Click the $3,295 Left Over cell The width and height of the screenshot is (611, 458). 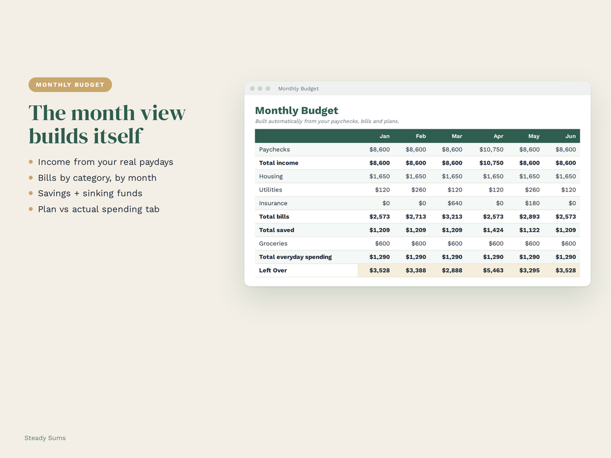point(530,270)
